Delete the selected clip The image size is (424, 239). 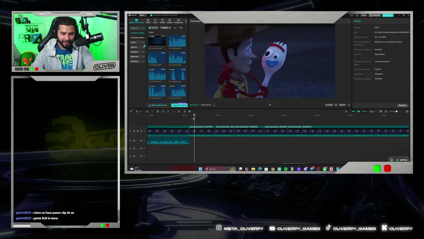click(174, 112)
